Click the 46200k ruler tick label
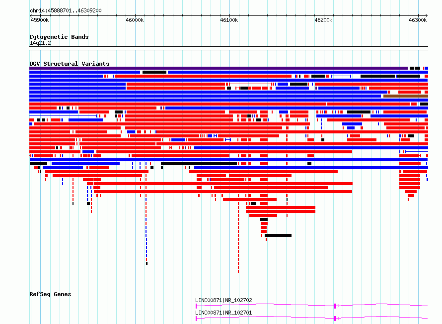 [x=323, y=20]
